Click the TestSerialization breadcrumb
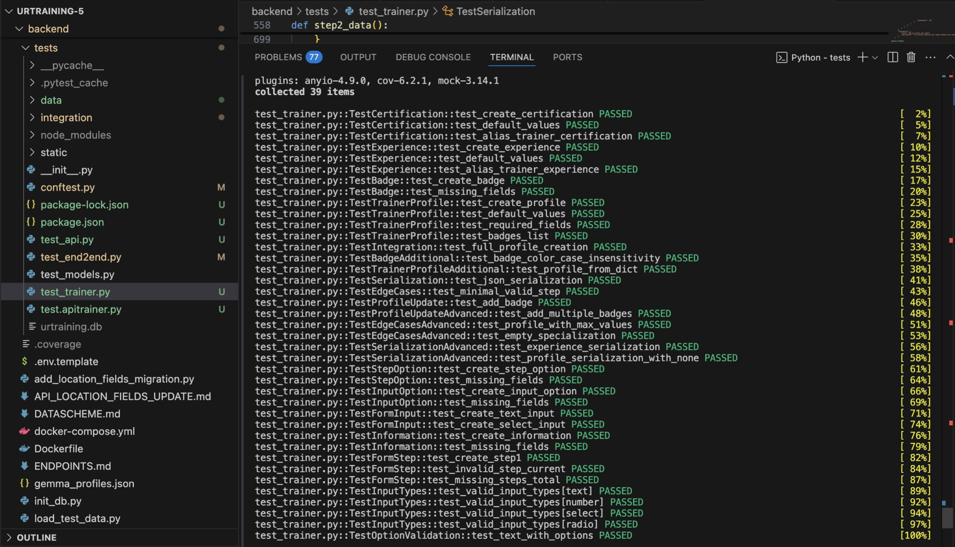Viewport: 955px width, 547px height. 495,12
